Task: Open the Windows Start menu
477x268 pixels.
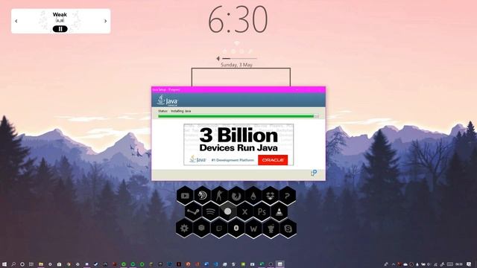Action: pyautogui.click(x=4, y=264)
